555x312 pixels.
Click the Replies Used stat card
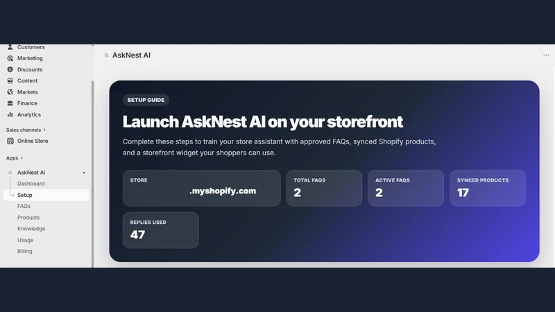click(x=161, y=230)
